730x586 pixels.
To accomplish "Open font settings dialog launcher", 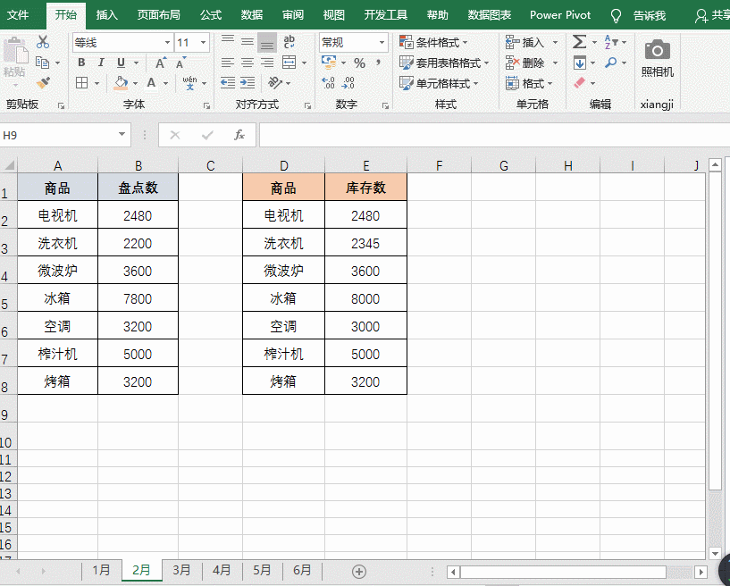I will click(206, 105).
